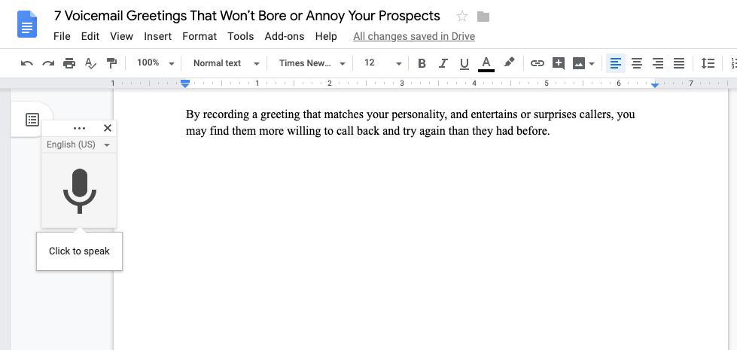Show the document outline icon
737x350 pixels.
point(32,120)
